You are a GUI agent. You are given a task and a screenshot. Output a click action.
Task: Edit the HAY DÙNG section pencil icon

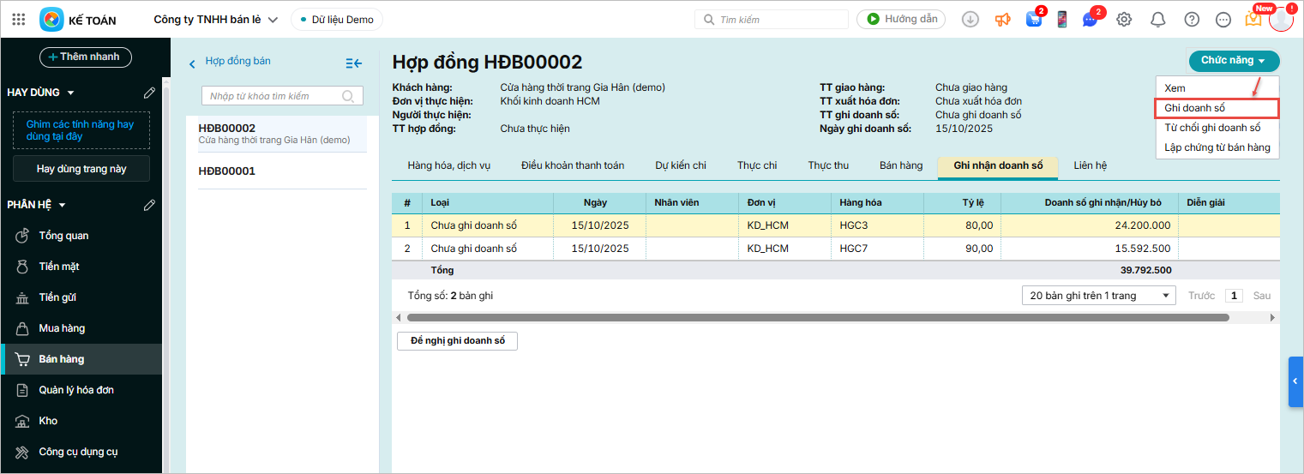[x=149, y=93]
